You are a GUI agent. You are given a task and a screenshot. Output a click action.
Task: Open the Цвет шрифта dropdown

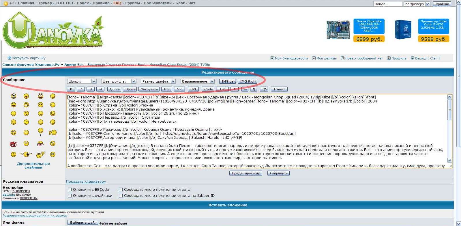[119, 81]
